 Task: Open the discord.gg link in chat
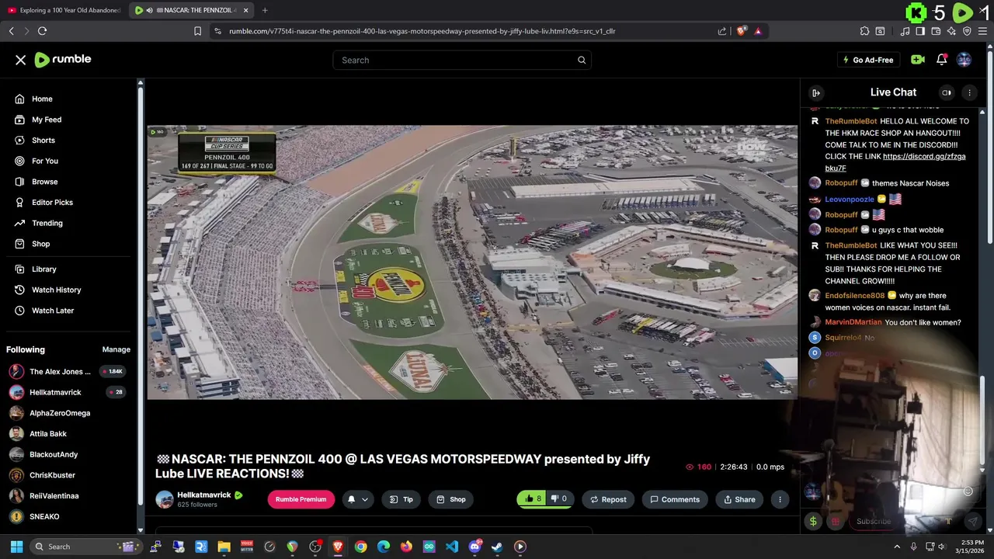[x=895, y=162]
